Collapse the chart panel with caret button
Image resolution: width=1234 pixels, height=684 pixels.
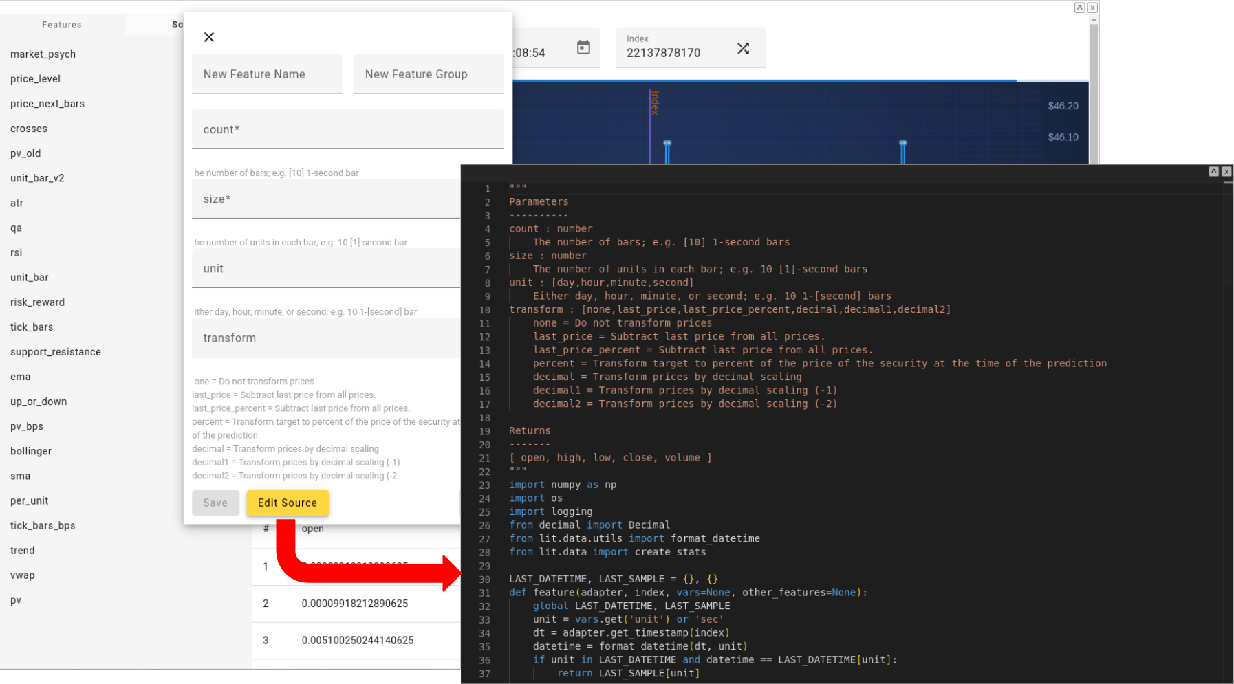tap(1079, 8)
